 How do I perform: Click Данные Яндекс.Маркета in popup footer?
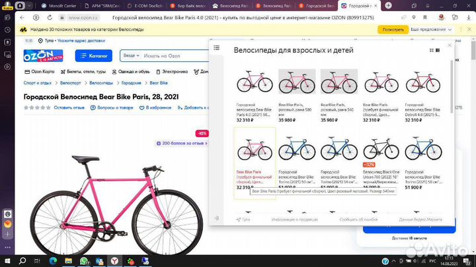pyautogui.click(x=420, y=220)
